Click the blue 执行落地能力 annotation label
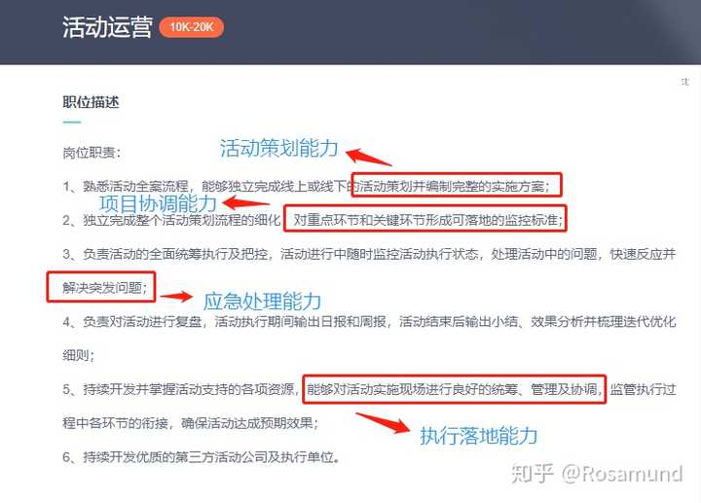Screen dimensions: 701x503 [478, 436]
